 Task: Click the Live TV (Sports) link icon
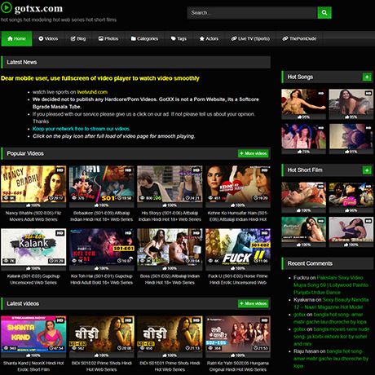pos(234,38)
